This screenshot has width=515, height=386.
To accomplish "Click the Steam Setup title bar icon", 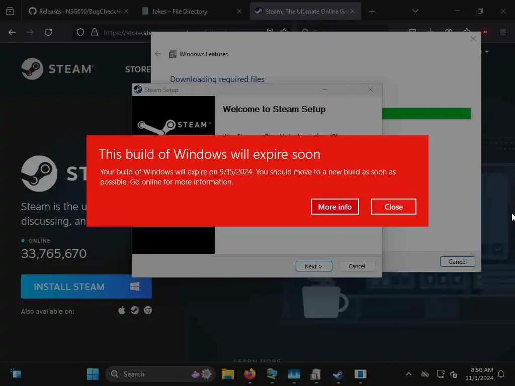I will click(138, 89).
